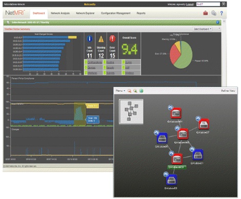Image resolution: width=241 pixels, height=199 pixels.
Task: Open the Configuration Management tab
Action: coord(116,13)
